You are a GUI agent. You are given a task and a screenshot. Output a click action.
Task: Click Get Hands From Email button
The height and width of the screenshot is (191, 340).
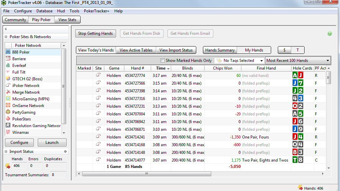190,33
